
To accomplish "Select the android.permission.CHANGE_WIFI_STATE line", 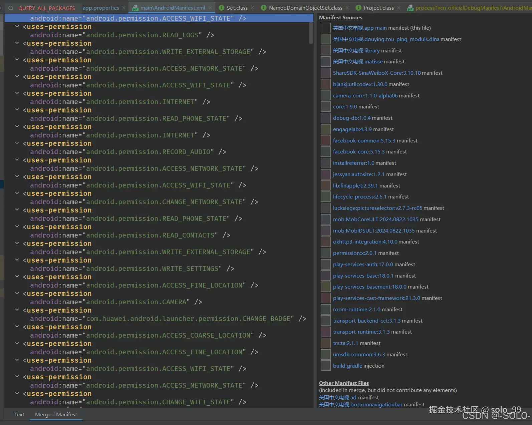I will click(138, 402).
